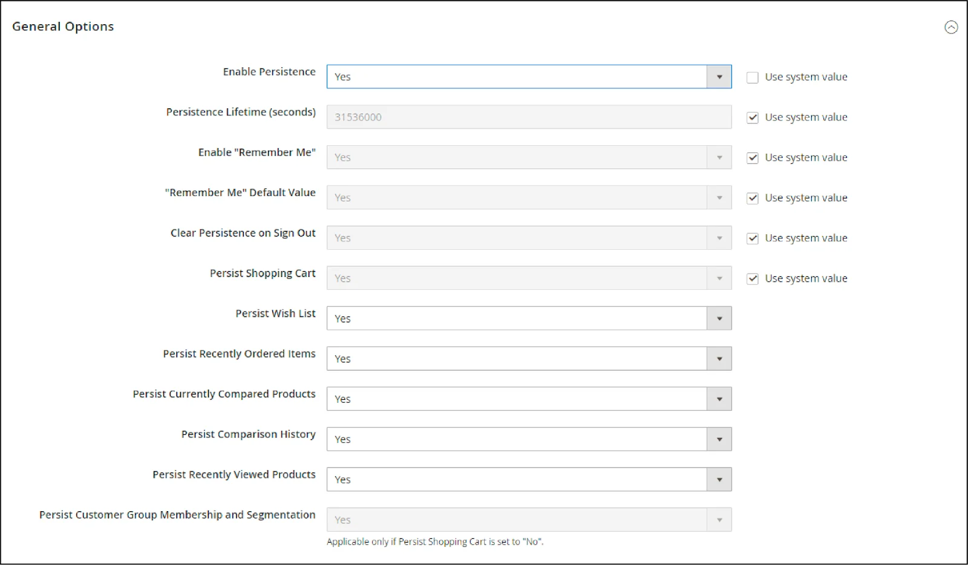Toggle Use system value for Persist Shopping Cart
This screenshot has height=565, width=968.
(x=753, y=279)
